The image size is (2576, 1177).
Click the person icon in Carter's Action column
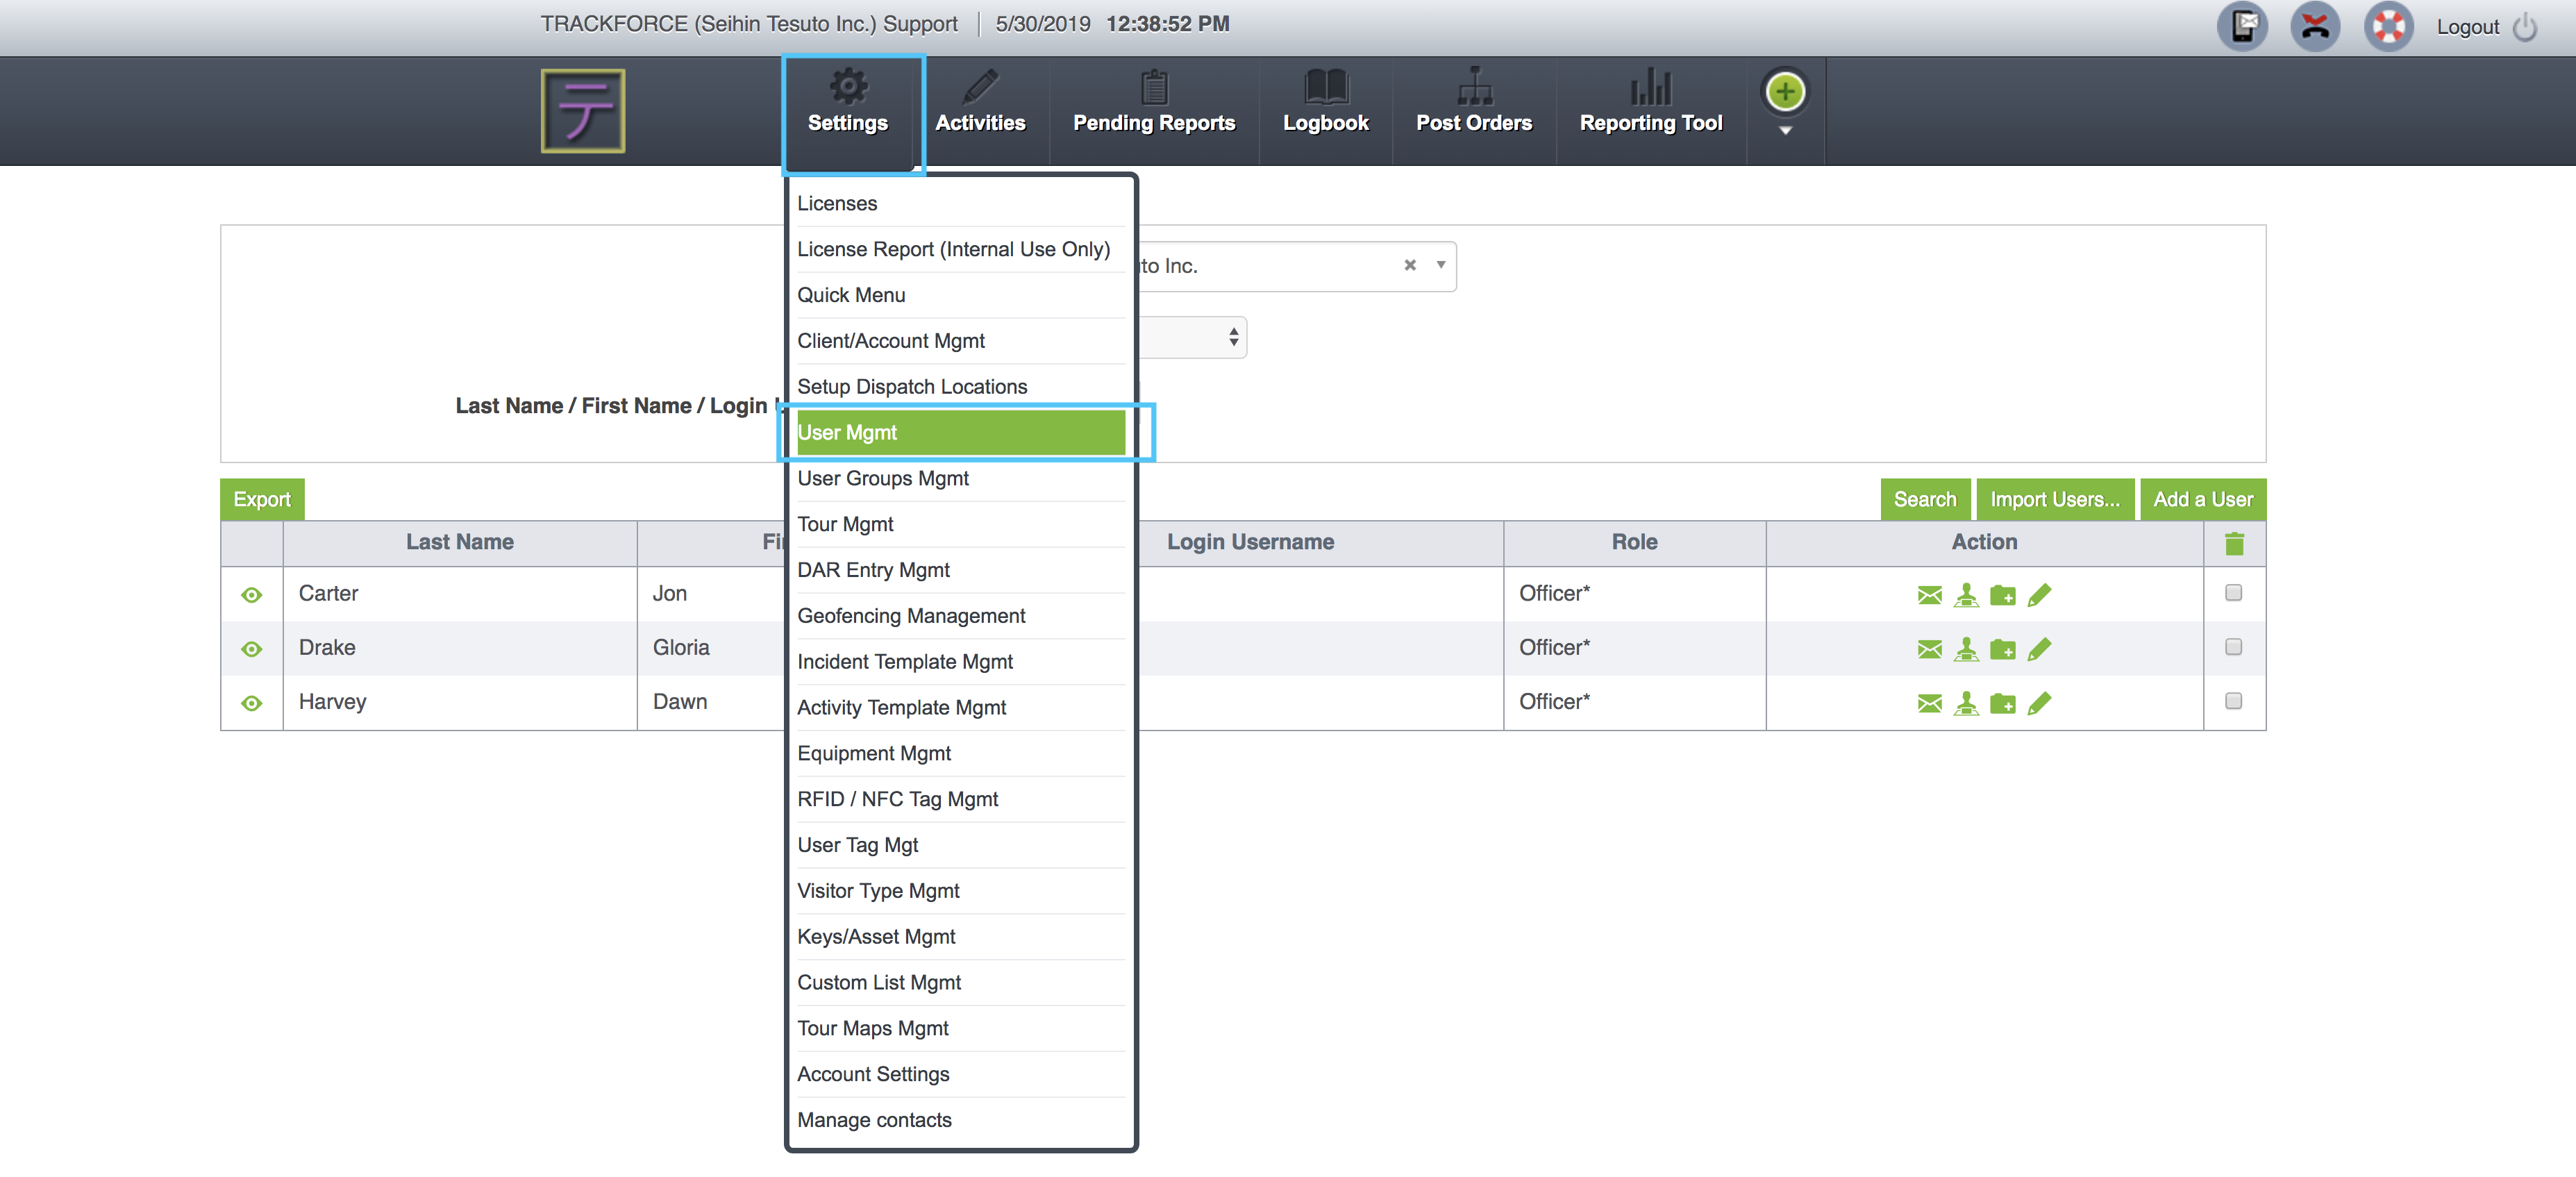(1965, 595)
